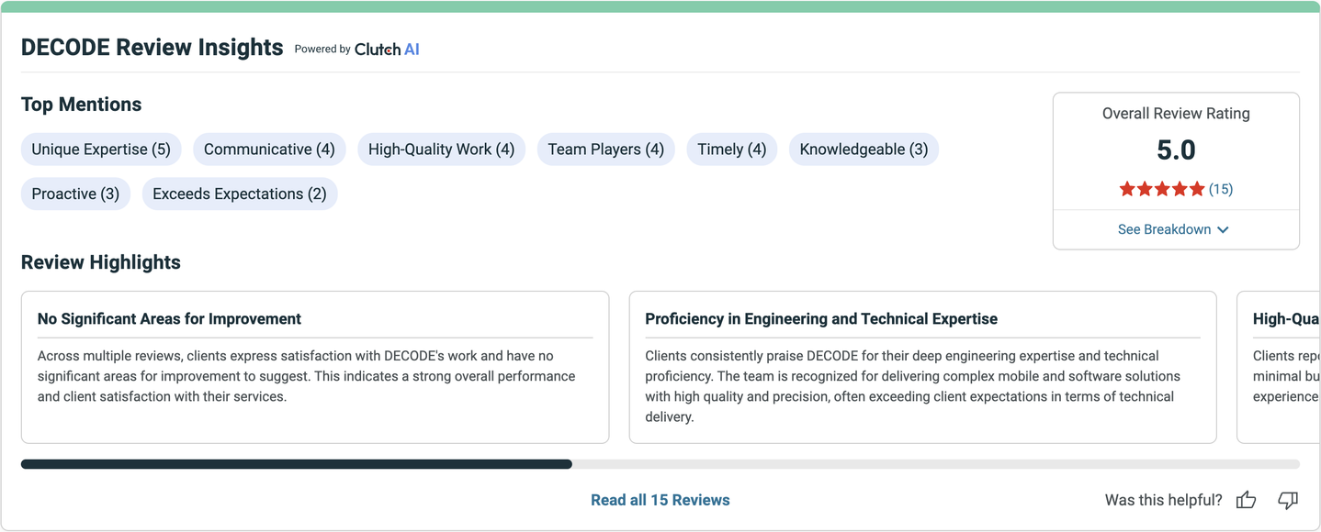This screenshot has width=1321, height=532.
Task: Click the 'Powered by' text
Action: 322,50
